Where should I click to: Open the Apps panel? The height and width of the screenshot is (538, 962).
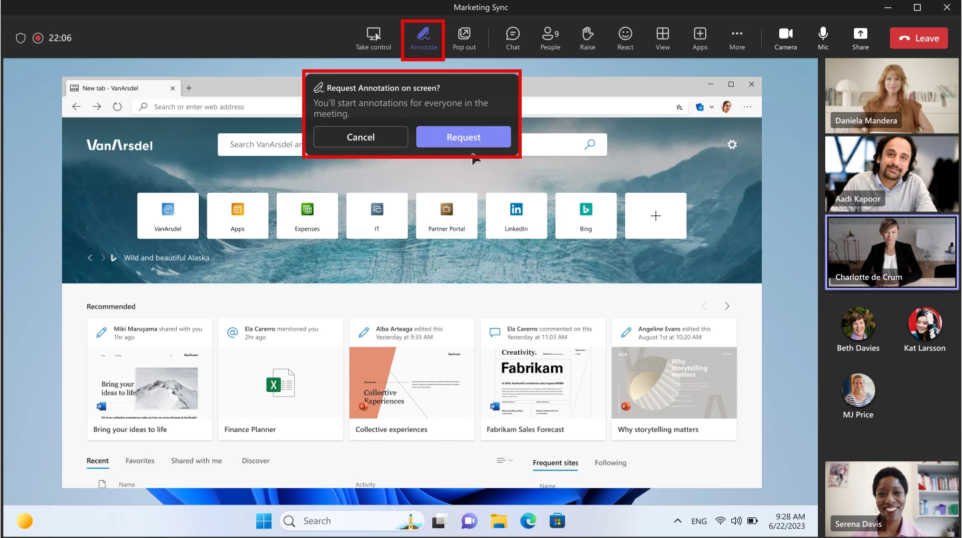(700, 39)
